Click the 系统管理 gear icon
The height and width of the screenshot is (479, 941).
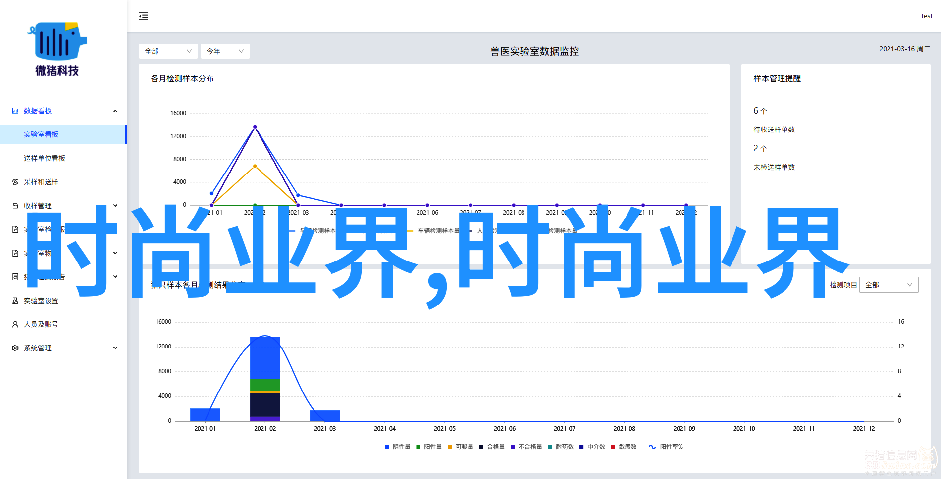click(15, 348)
